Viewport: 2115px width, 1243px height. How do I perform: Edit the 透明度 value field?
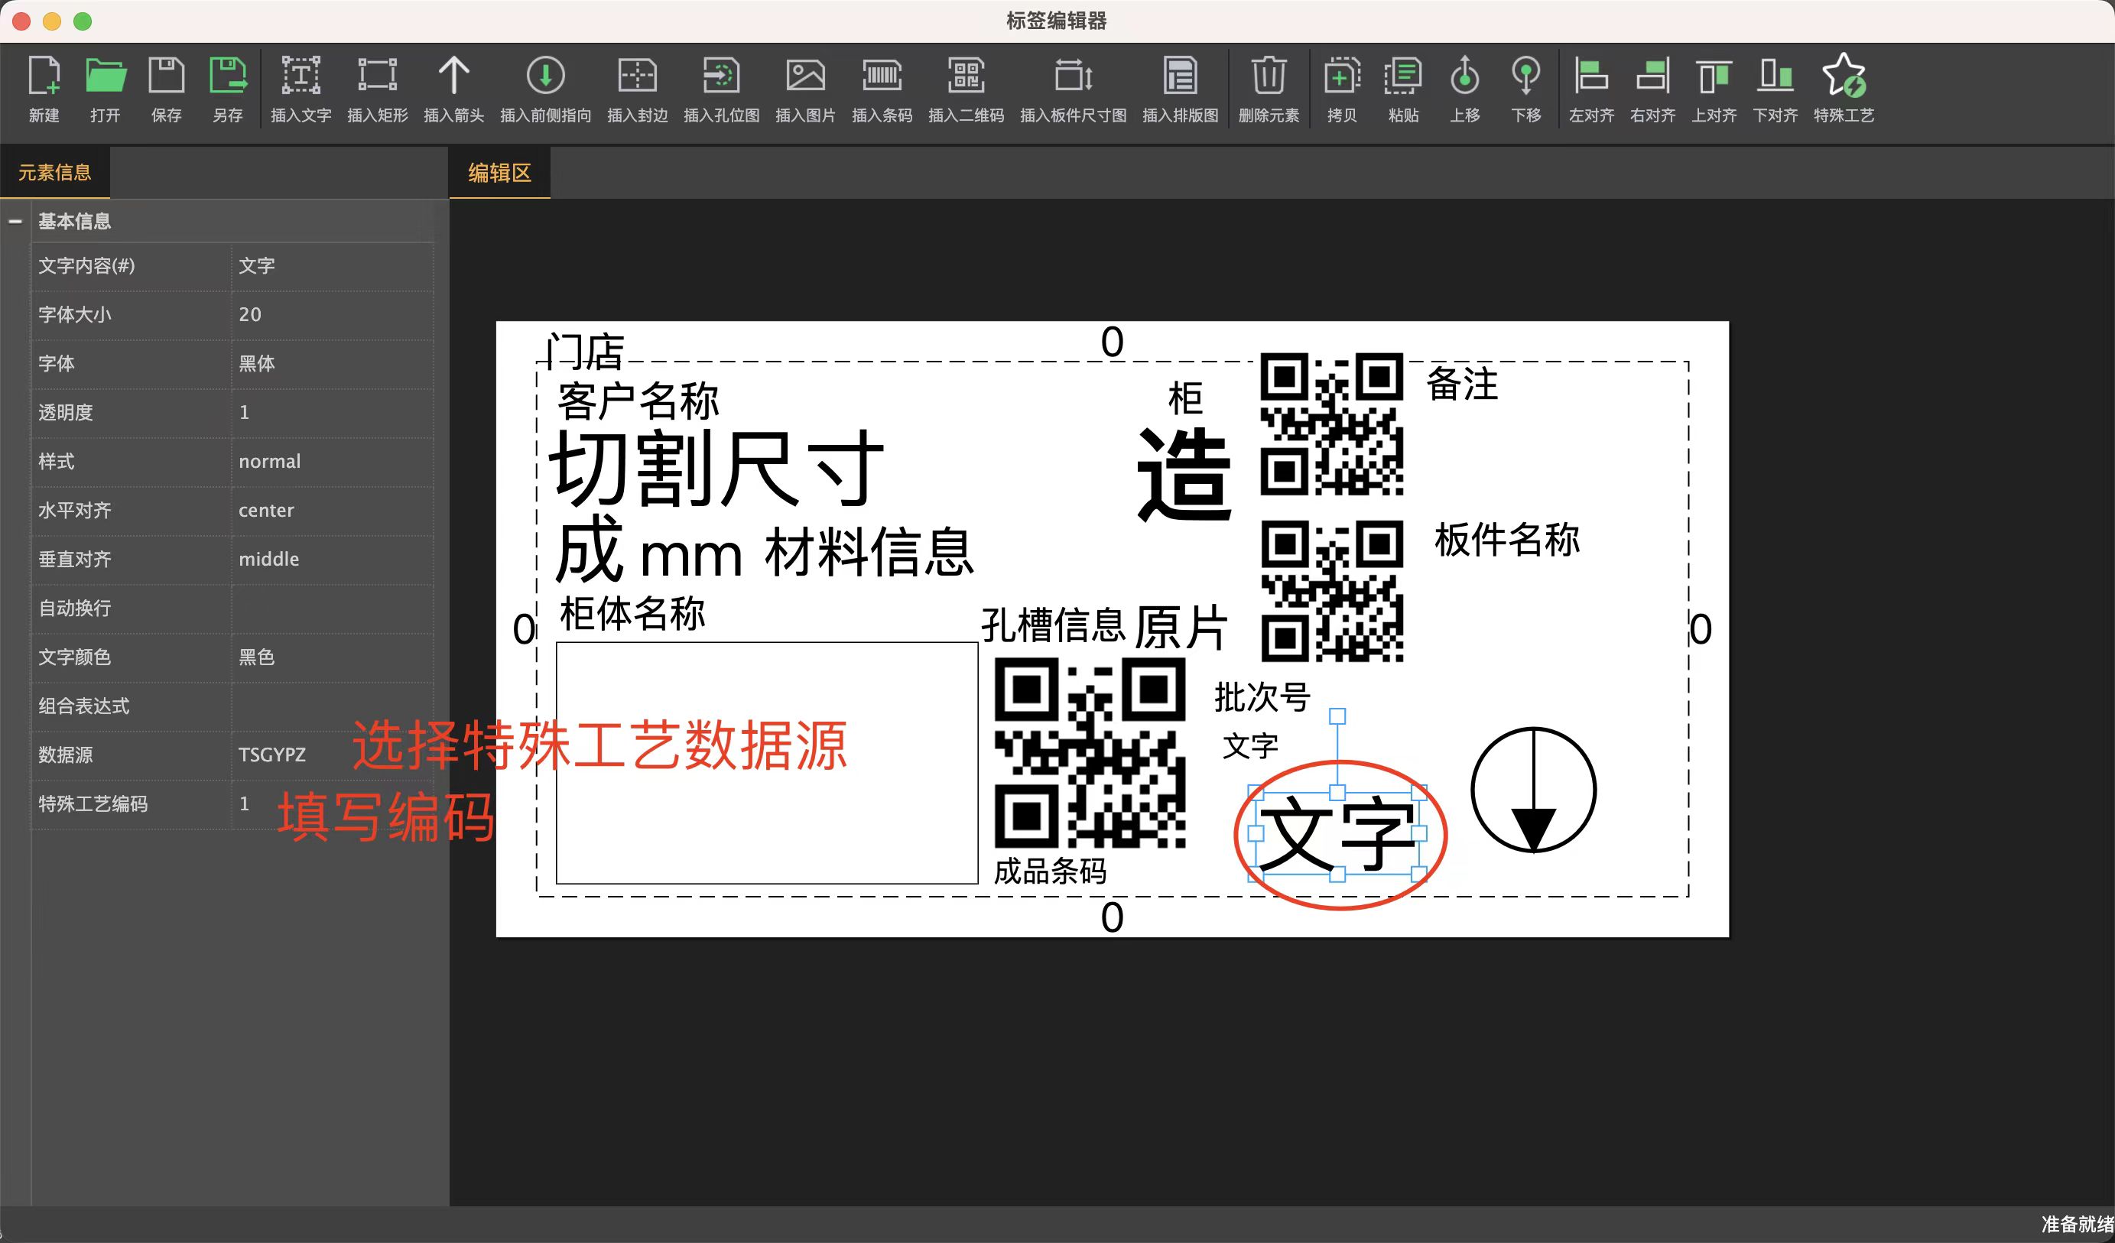[333, 412]
